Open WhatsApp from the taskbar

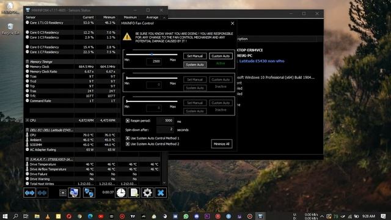coord(186,216)
